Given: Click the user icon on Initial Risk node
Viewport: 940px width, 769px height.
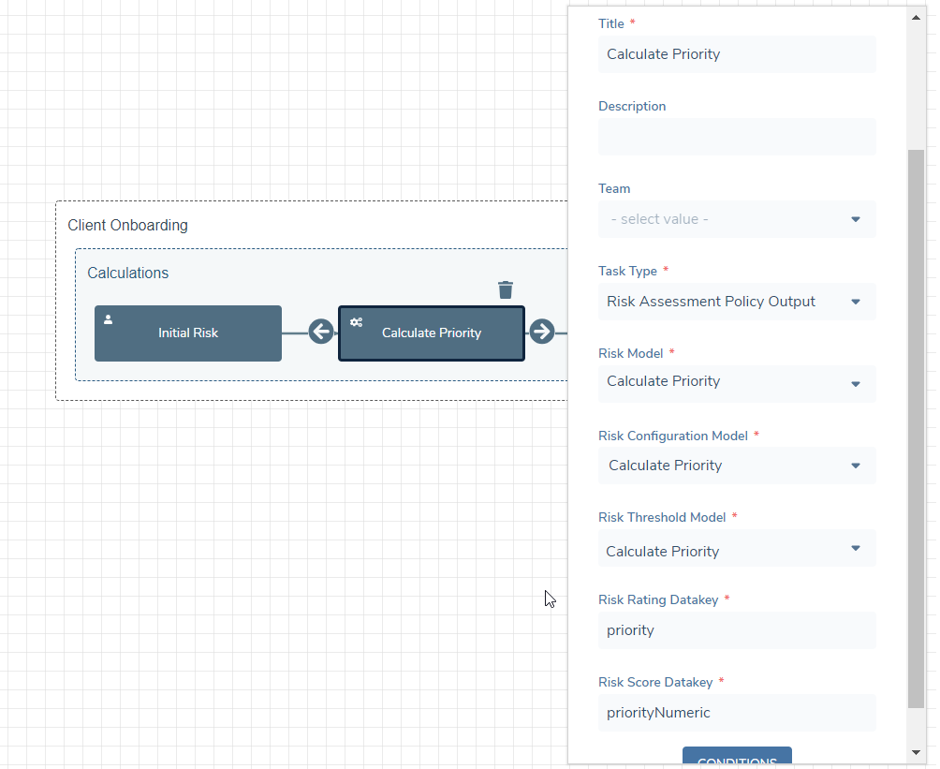Looking at the screenshot, I should [109, 319].
